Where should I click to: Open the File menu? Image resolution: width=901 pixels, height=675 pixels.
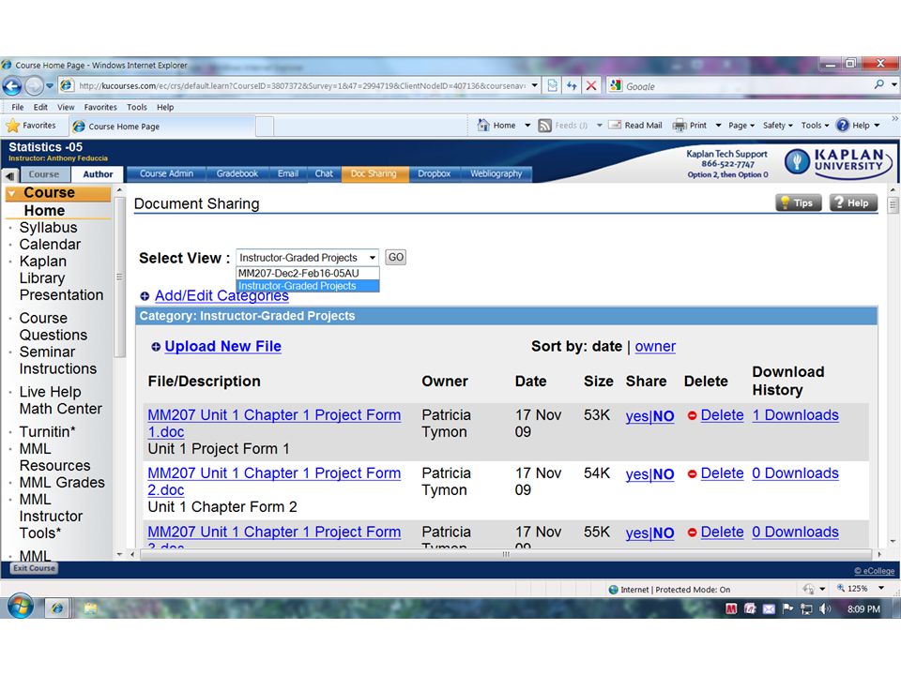pos(18,107)
